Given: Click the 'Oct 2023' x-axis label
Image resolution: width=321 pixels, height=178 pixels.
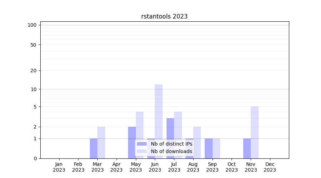Looking at the screenshot, I should point(231,167).
